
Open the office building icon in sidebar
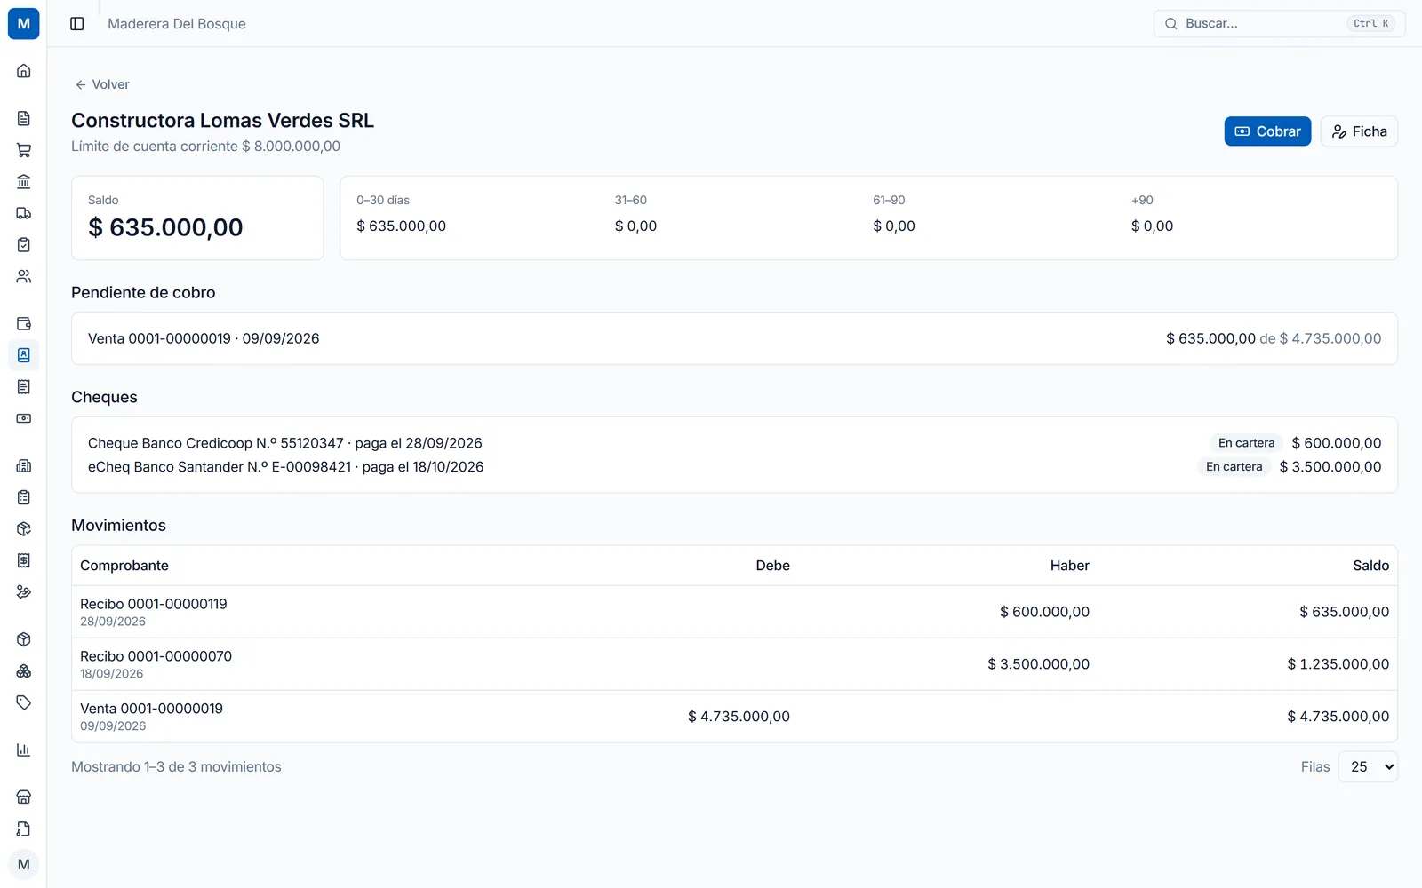point(24,465)
